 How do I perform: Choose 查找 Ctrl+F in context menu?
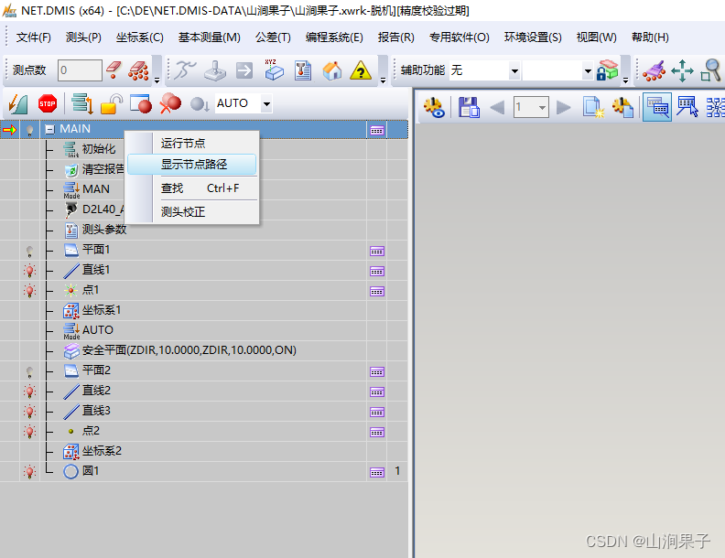191,188
